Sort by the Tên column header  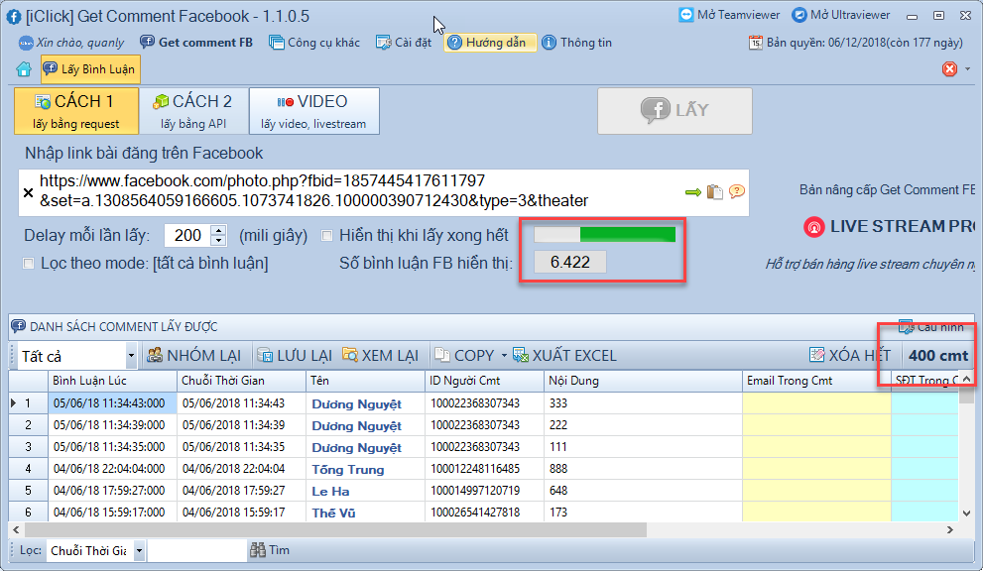[365, 381]
